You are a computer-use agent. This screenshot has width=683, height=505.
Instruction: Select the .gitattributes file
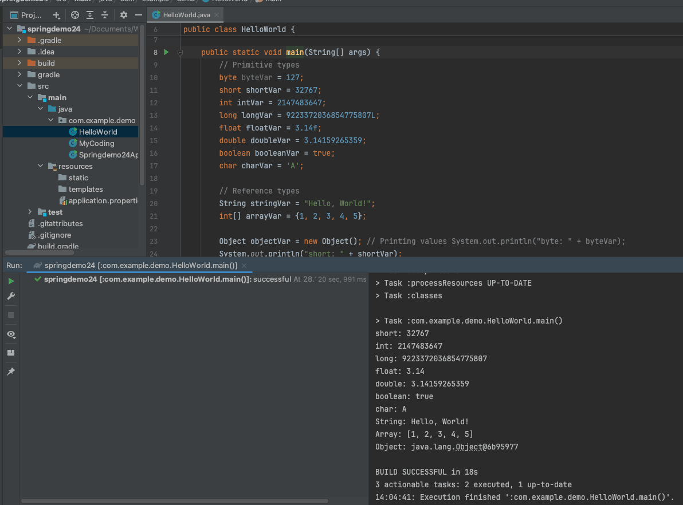pyautogui.click(x=56, y=224)
